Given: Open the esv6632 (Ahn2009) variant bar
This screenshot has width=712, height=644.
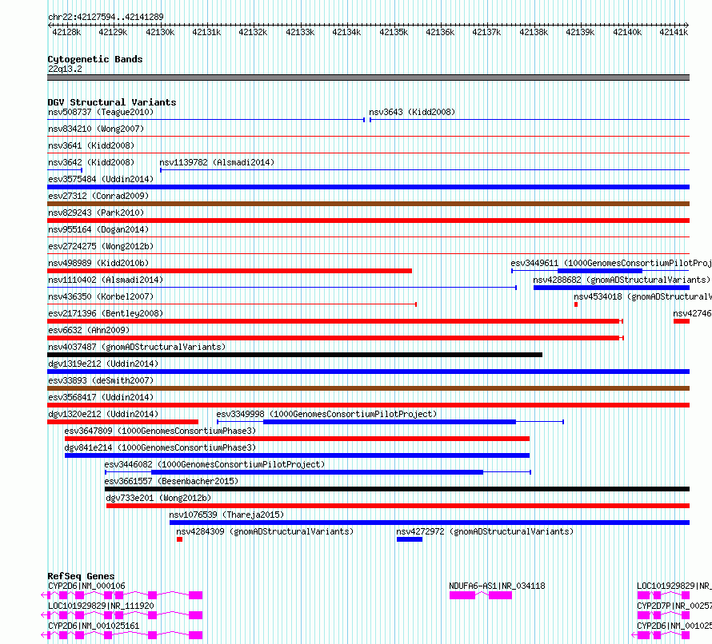Looking at the screenshot, I should 334,338.
